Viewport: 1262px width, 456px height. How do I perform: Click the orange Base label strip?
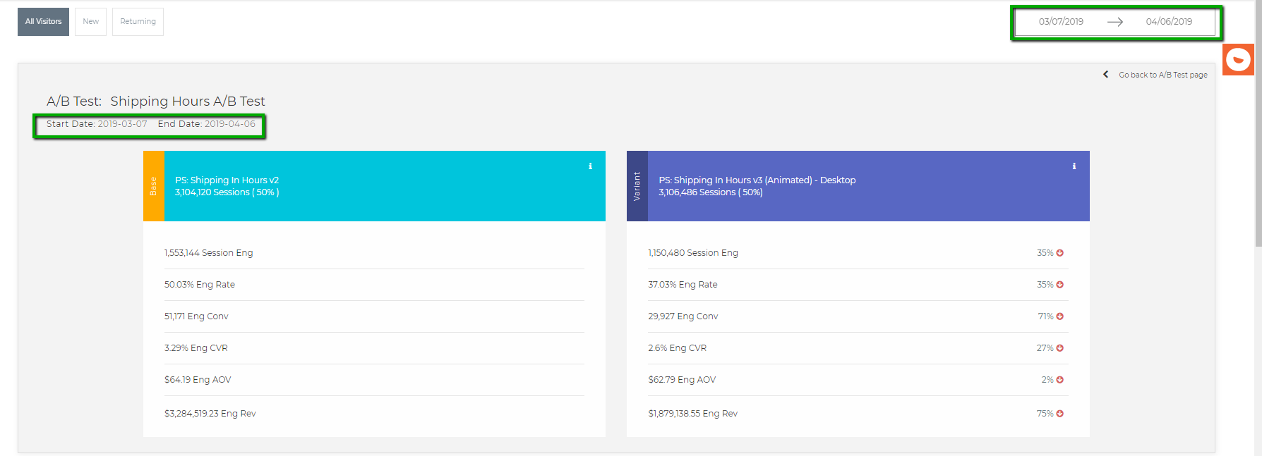tap(153, 186)
